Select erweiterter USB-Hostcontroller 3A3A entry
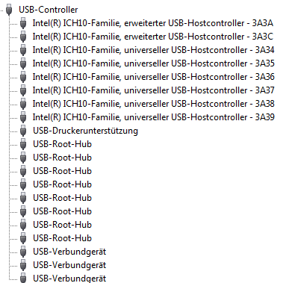Image resolution: width=289 pixels, height=283 pixels. pos(153,23)
